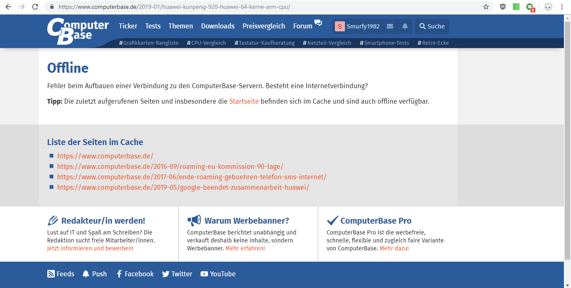Image resolution: width=571 pixels, height=288 pixels.
Task: Click the #Smartphone-Tests tag link
Action: click(x=384, y=43)
